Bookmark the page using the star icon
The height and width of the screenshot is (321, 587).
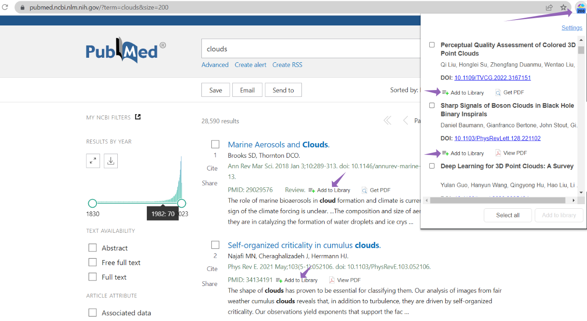[563, 7]
